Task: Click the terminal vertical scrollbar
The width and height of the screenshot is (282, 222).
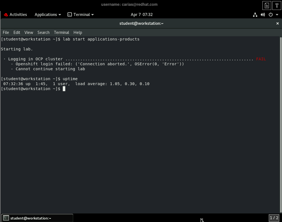Action: pyautogui.click(x=281, y=124)
